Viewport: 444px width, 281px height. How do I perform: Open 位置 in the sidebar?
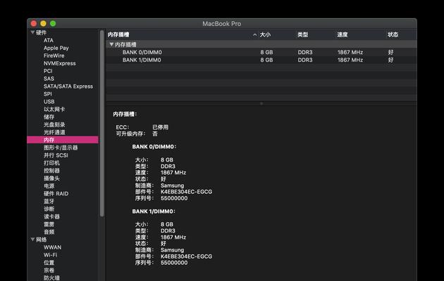[x=49, y=262]
